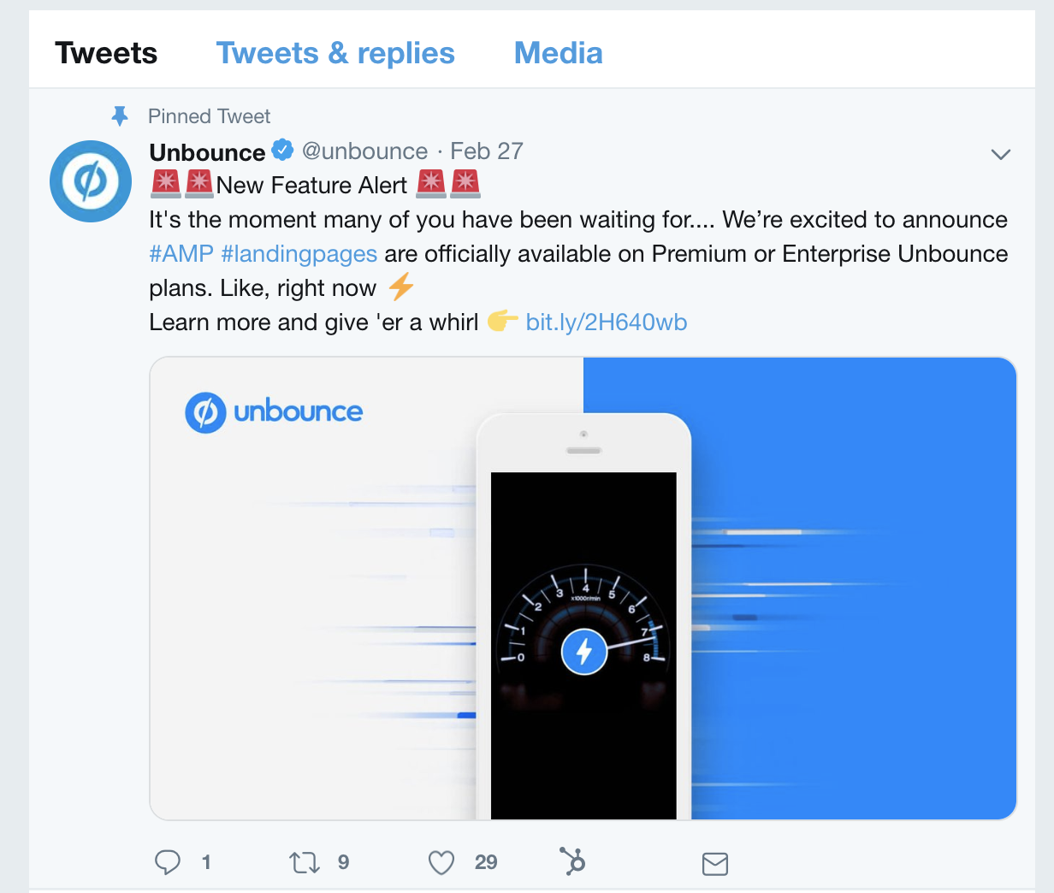This screenshot has height=893, width=1054.
Task: Open the tweet's phone speedometer image
Action: 583,616
